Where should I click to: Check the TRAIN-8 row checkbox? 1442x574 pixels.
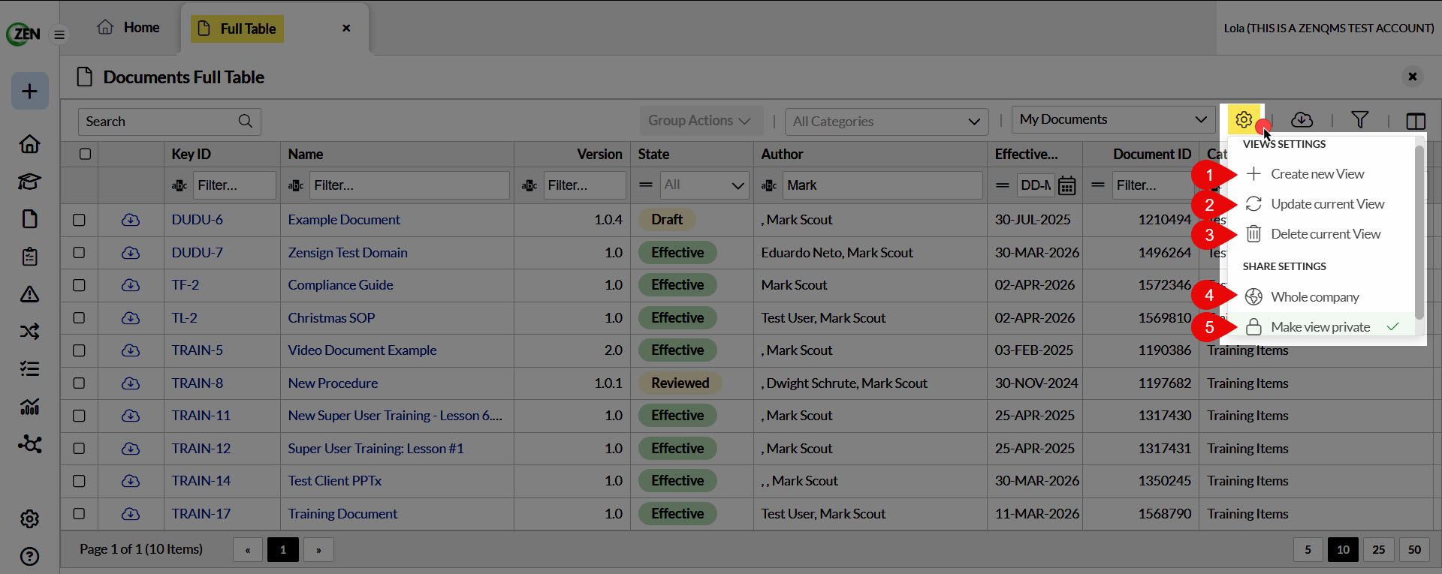tap(79, 383)
